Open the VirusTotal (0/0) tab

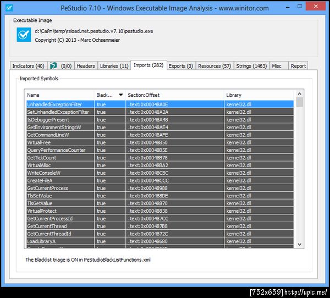[x=61, y=66]
